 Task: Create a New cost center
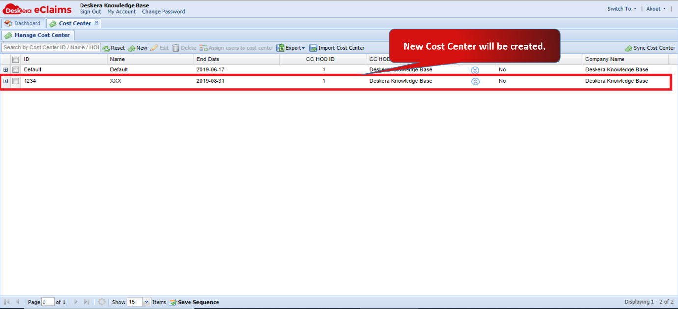pos(137,48)
